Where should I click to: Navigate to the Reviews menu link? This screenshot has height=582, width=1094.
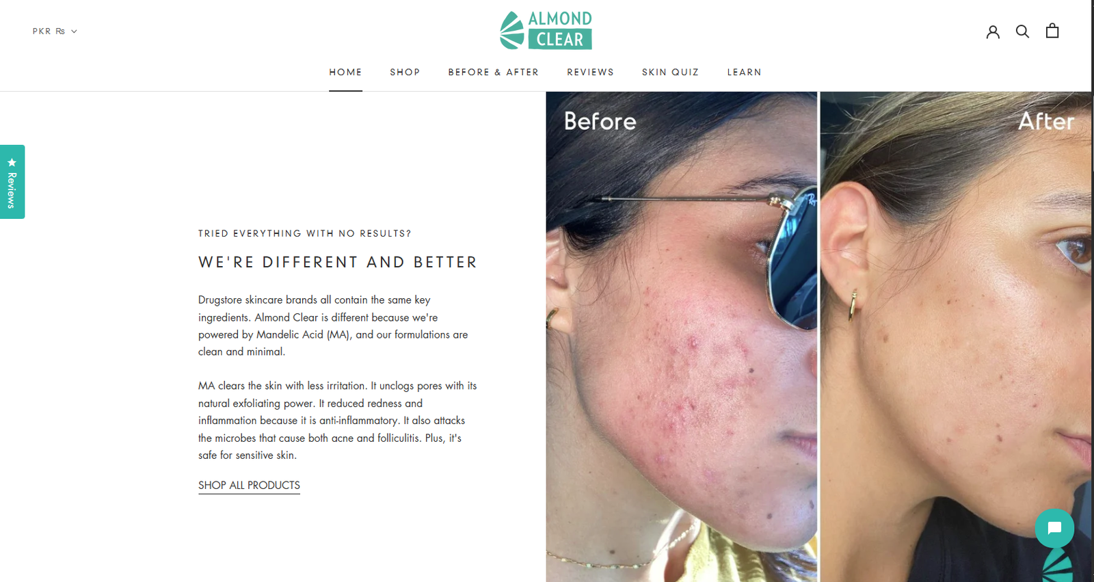(x=590, y=72)
